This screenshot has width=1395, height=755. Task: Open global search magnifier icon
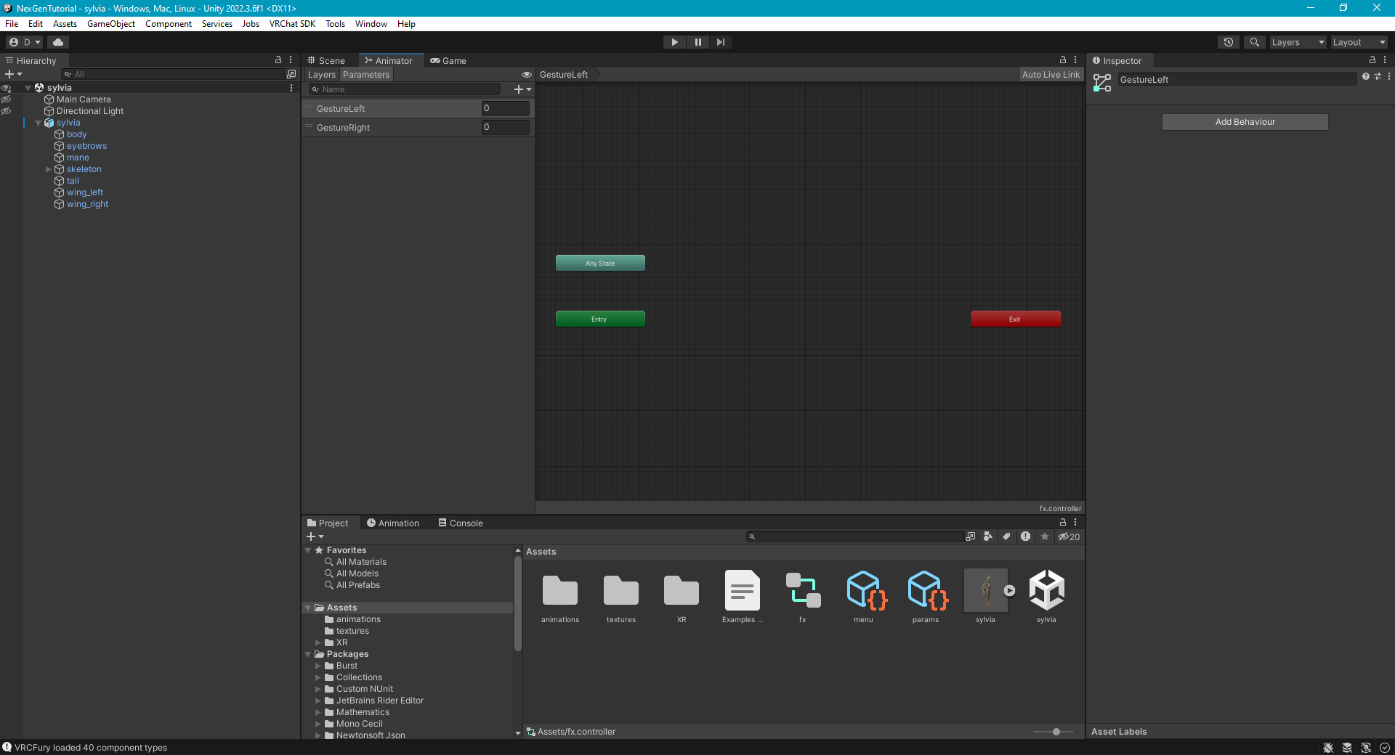[1255, 42]
